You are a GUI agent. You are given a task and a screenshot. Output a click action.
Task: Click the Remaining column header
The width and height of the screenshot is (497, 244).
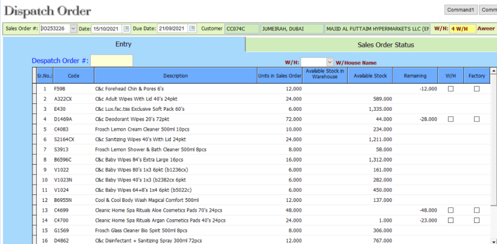pos(415,76)
